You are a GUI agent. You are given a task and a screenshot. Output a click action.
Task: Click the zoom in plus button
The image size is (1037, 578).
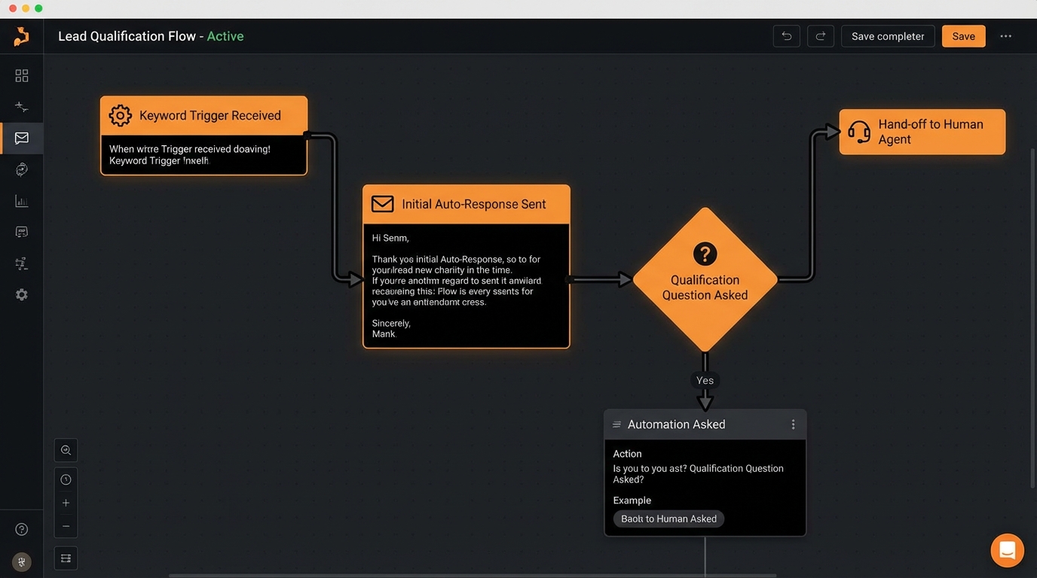pyautogui.click(x=66, y=503)
